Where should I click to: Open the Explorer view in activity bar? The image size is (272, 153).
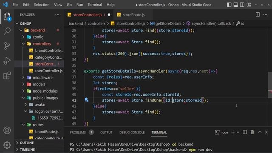7,17
